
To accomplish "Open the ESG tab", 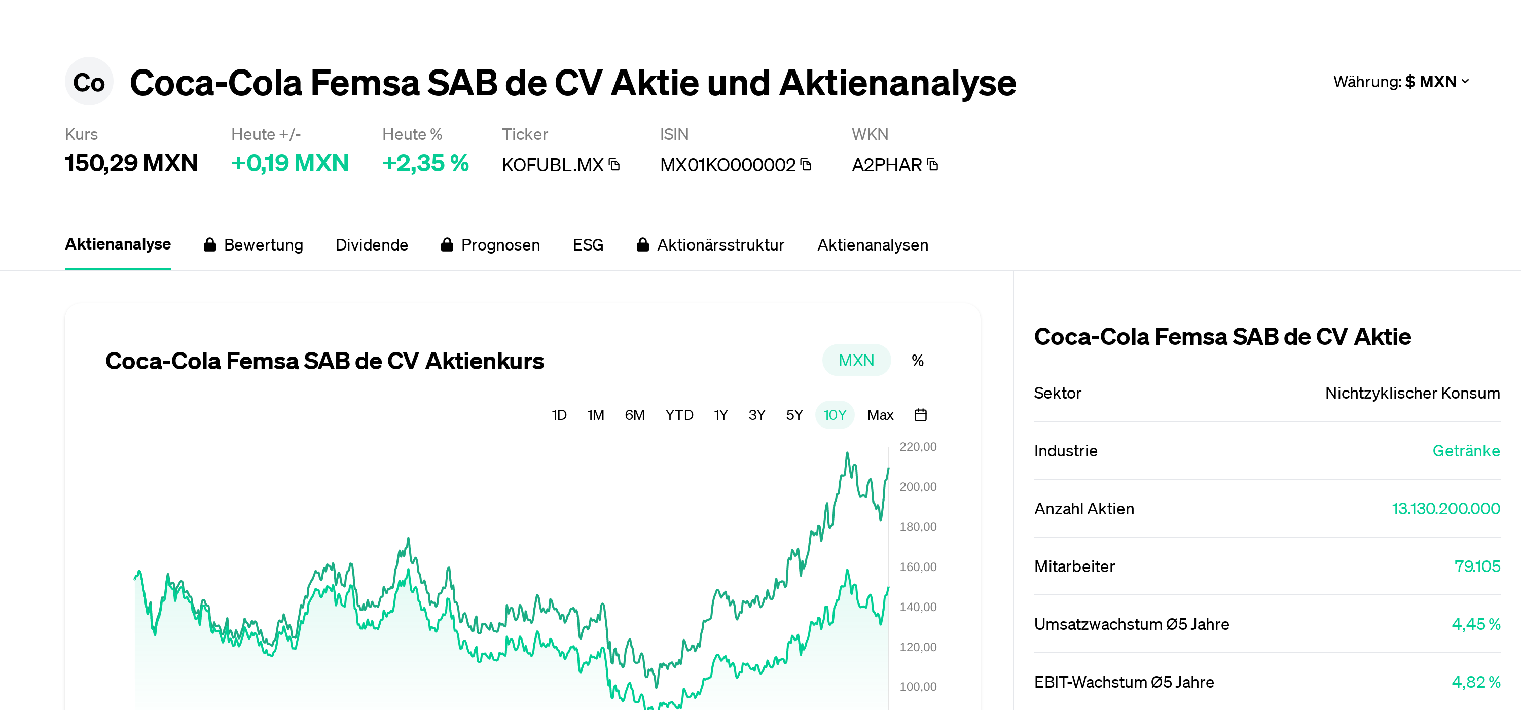I will [588, 244].
